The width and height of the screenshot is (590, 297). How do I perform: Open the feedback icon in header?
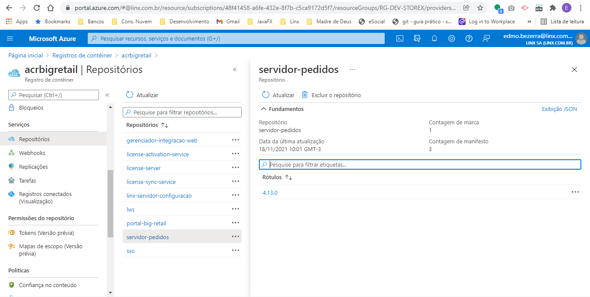[486, 38]
